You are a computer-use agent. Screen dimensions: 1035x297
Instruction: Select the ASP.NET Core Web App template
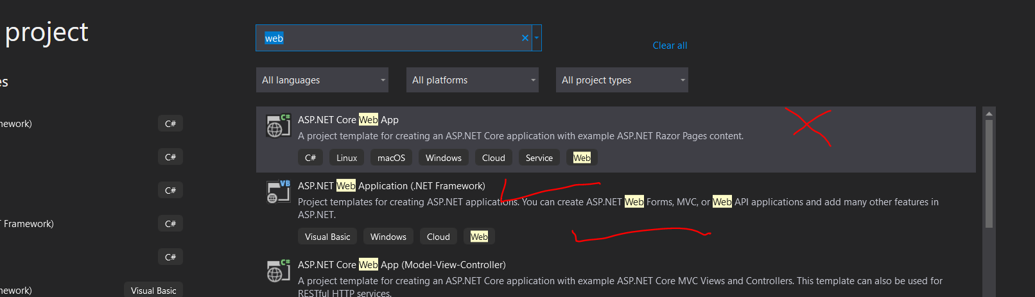pos(348,120)
